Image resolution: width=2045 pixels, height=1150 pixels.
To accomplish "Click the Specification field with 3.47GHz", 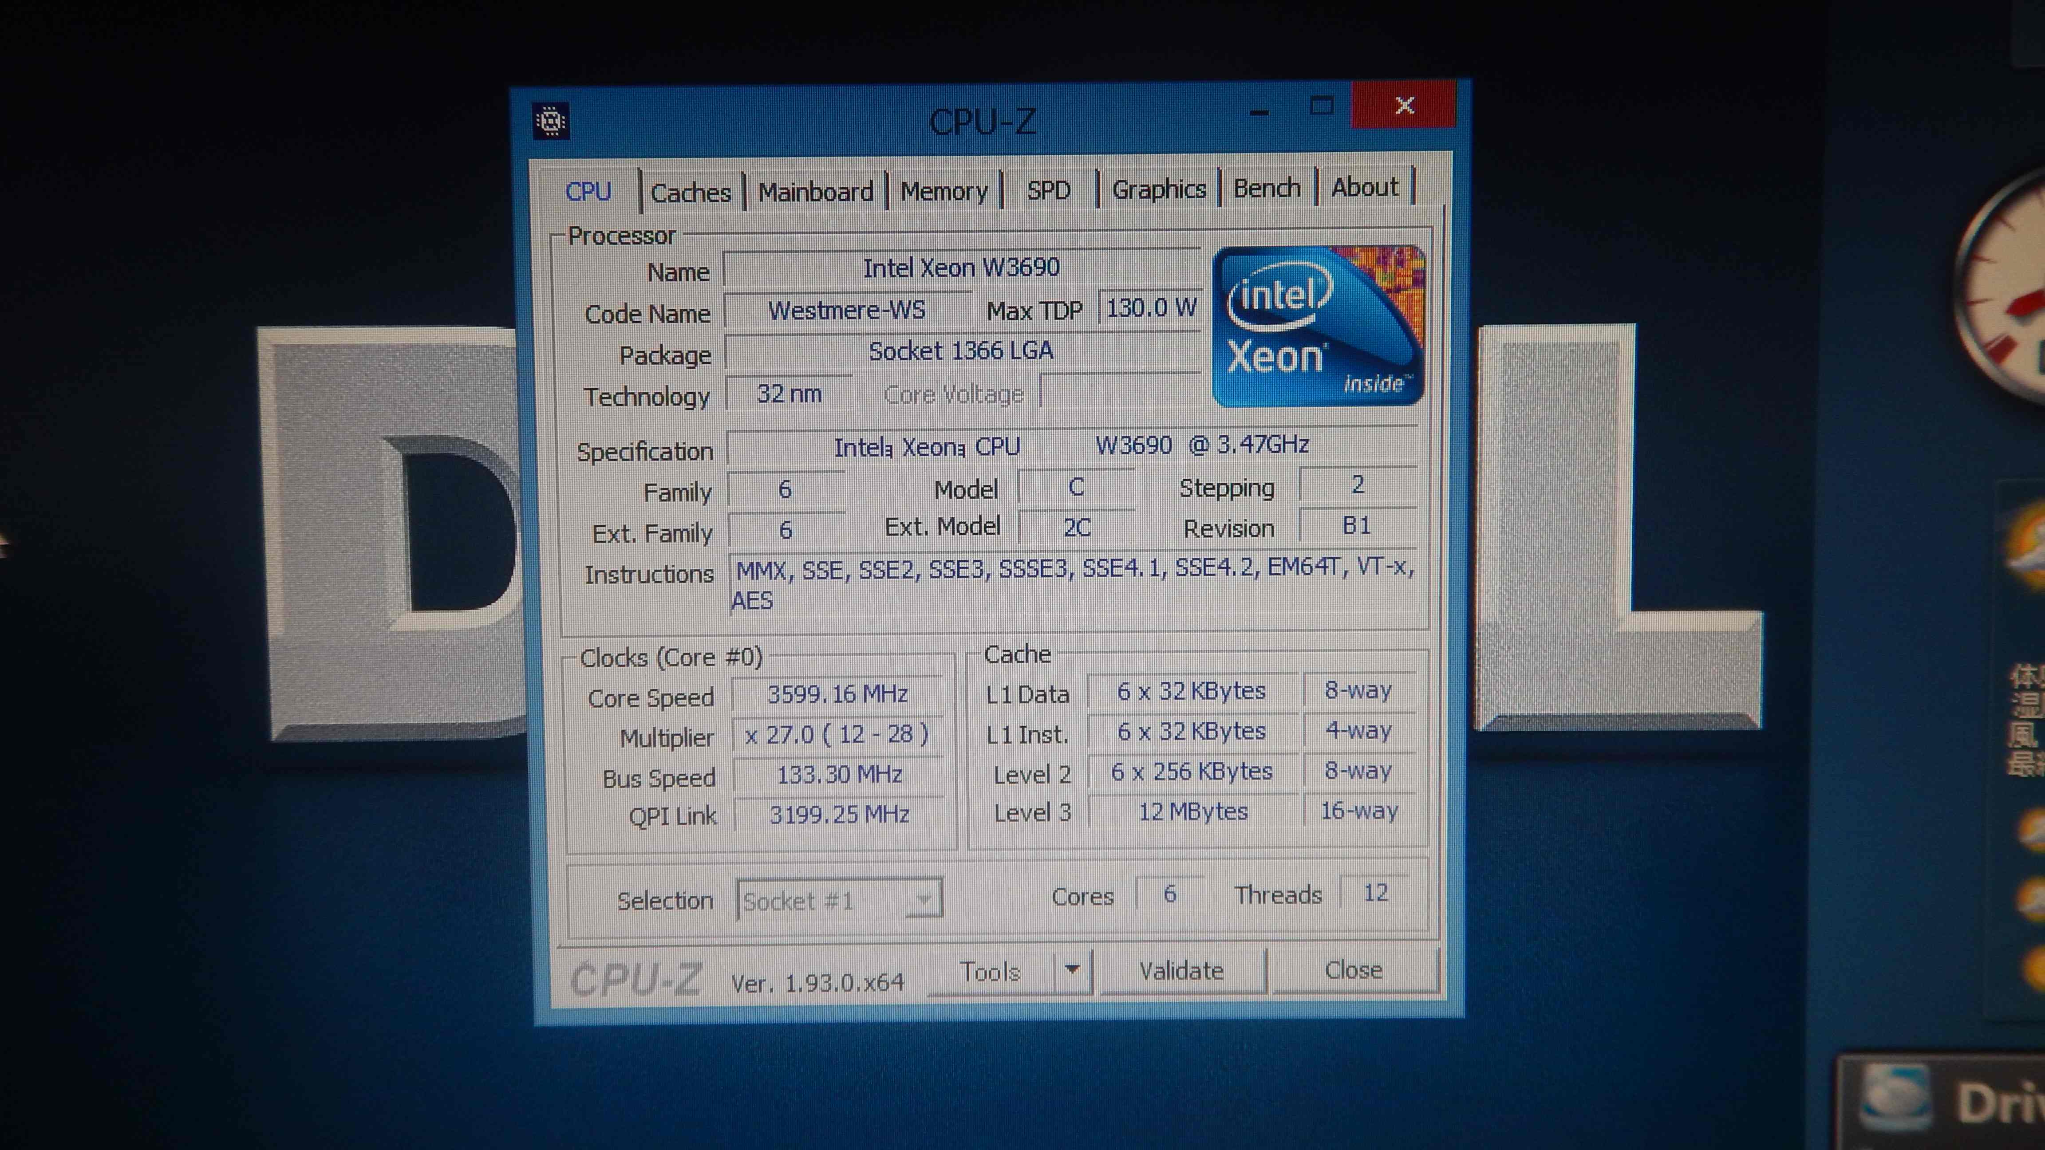I will pos(1072,446).
